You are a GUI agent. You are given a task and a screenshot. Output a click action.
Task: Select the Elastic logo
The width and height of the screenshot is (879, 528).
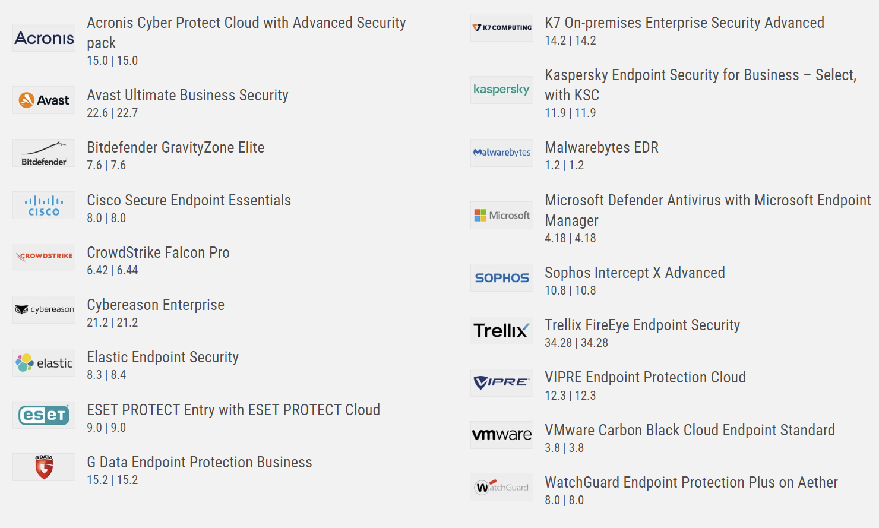click(44, 362)
